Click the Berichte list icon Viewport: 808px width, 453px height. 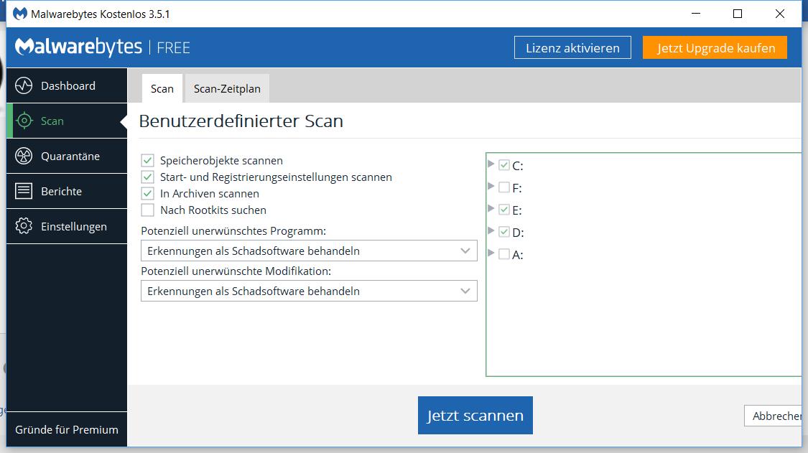click(24, 191)
